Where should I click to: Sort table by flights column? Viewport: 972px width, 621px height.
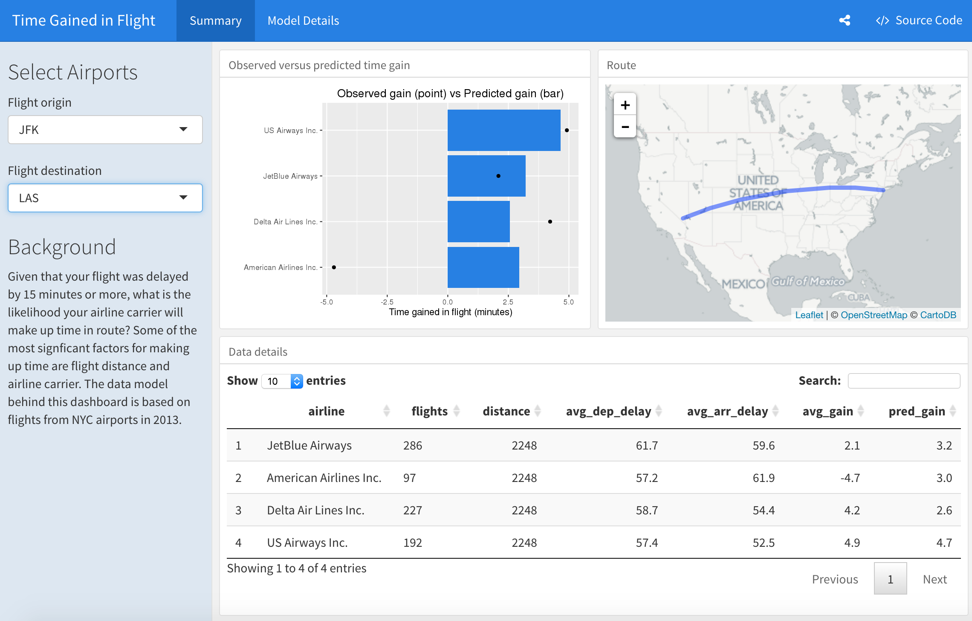tap(429, 411)
